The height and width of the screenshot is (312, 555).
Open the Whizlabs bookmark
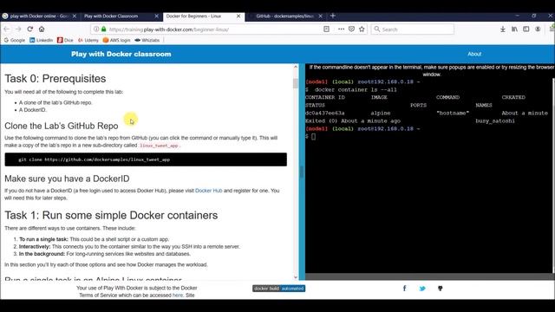tap(147, 41)
